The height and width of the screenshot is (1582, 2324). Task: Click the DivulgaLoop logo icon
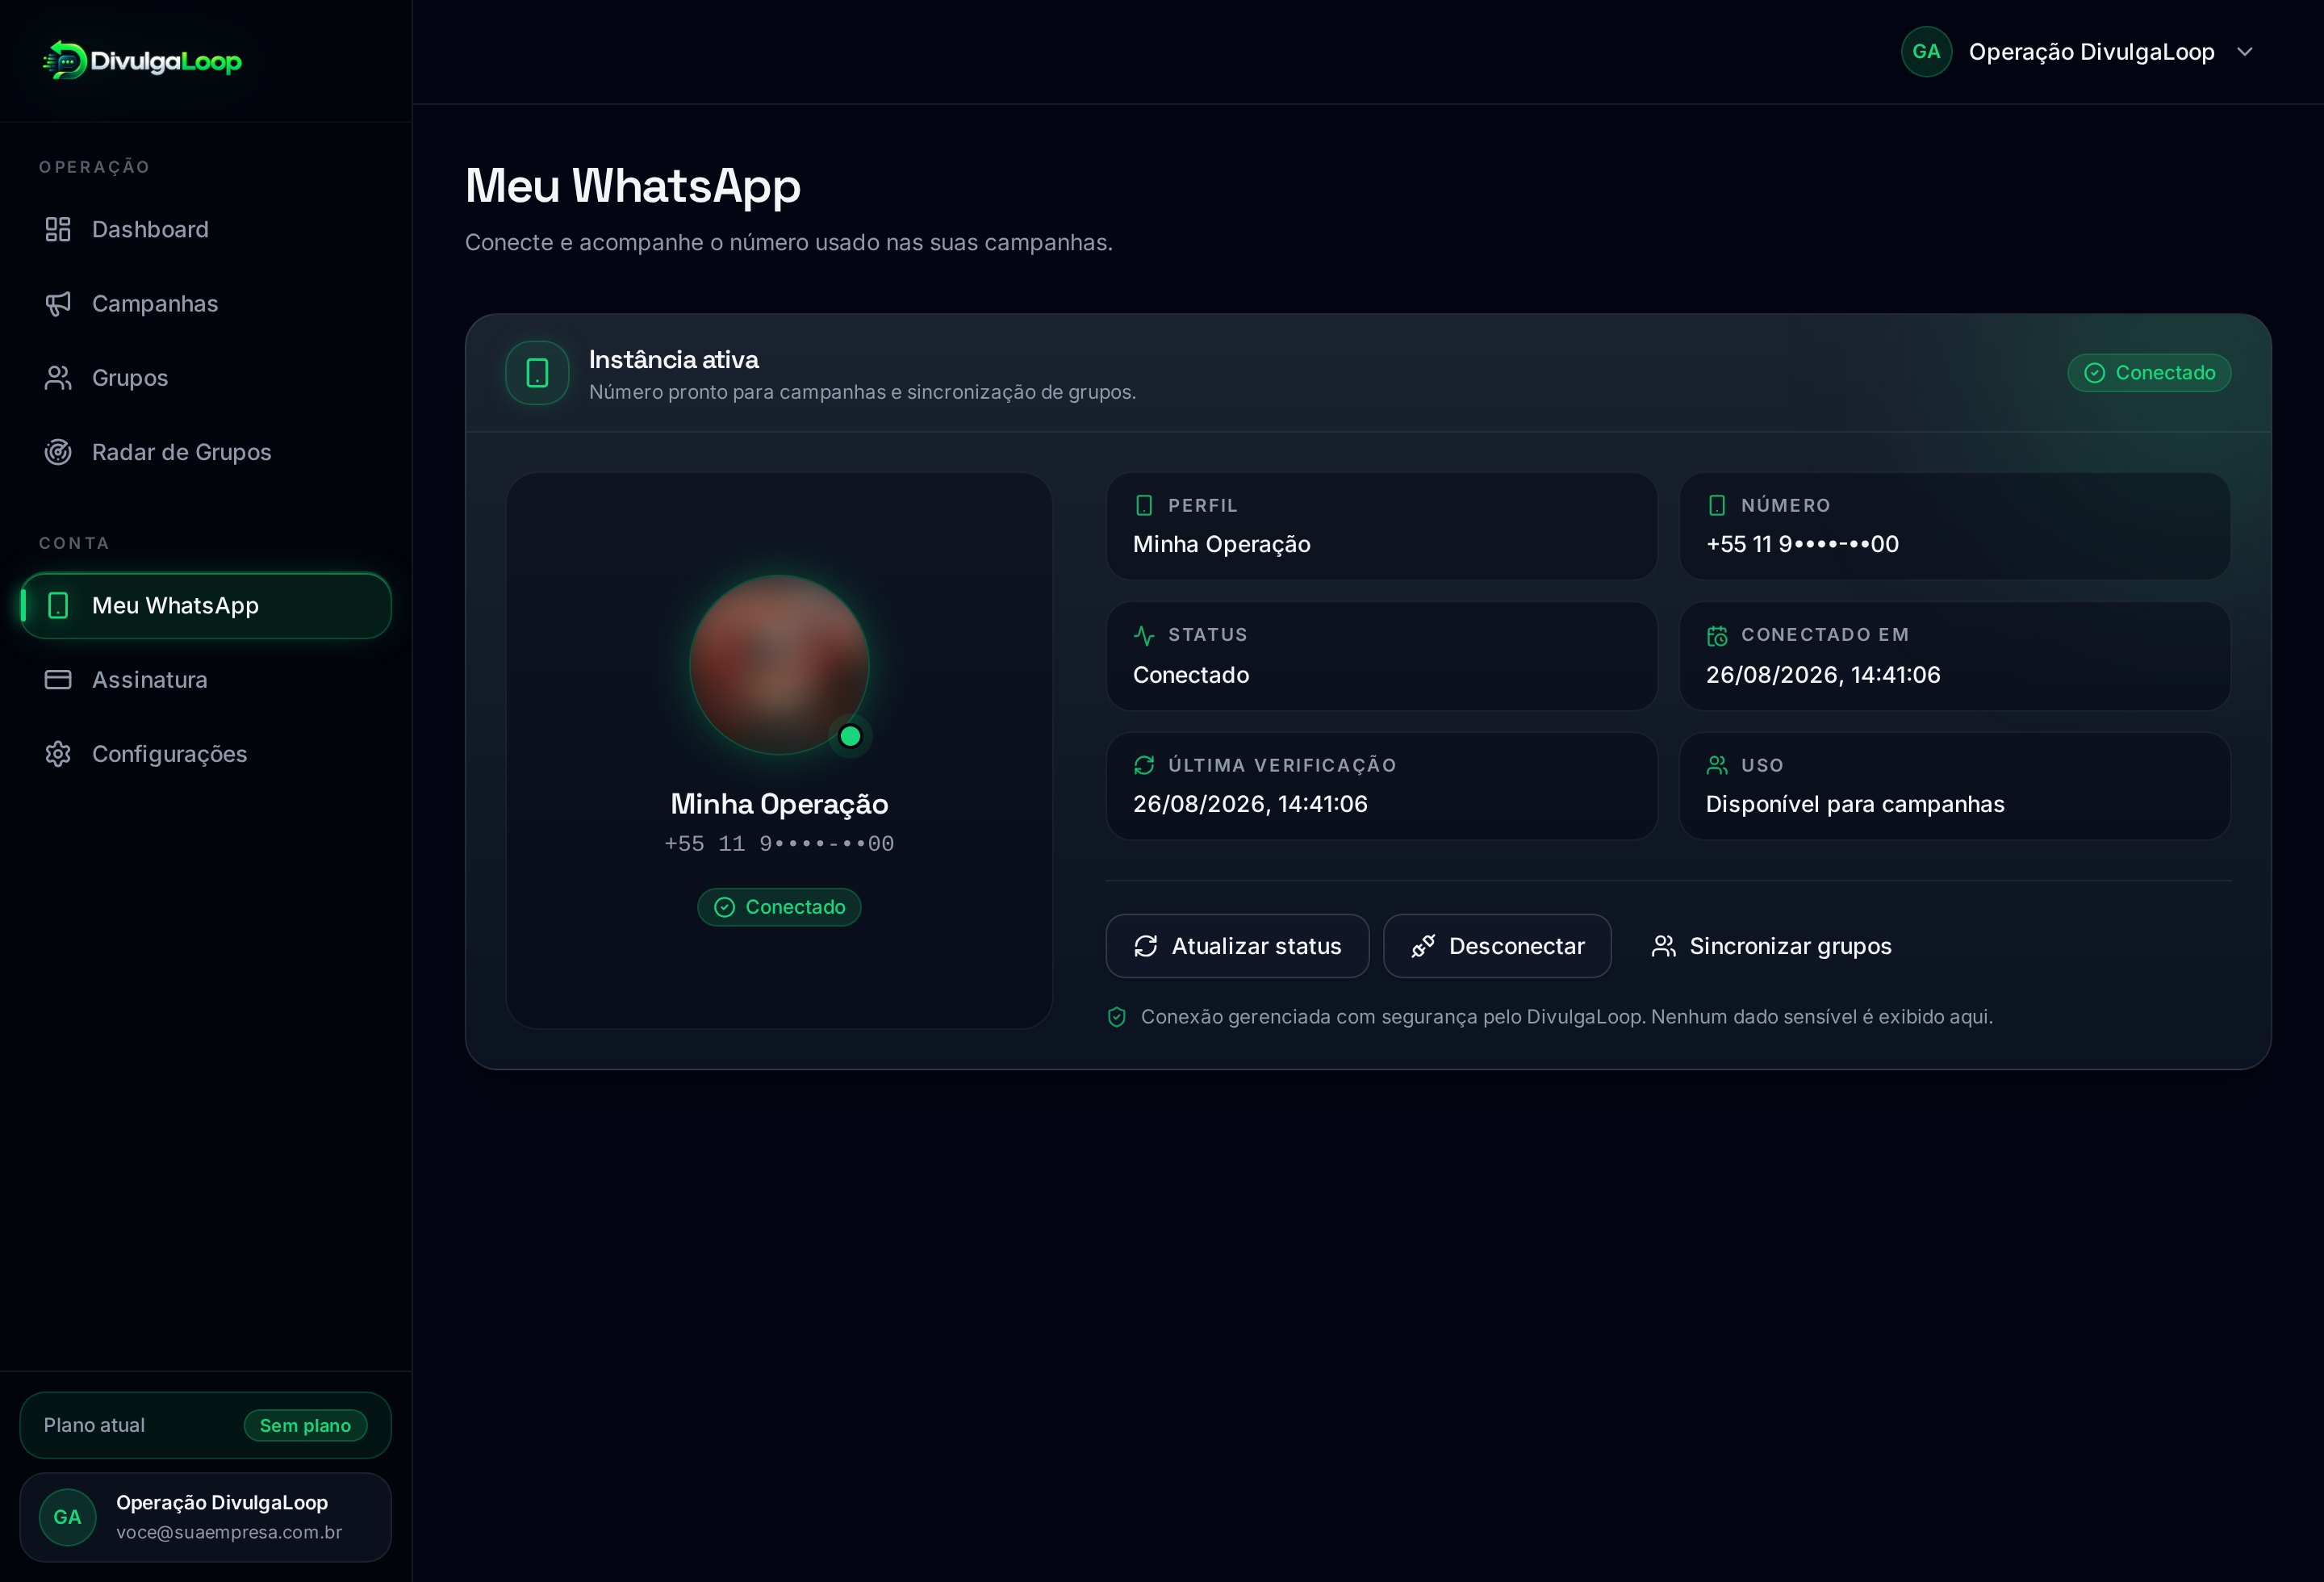pos(65,60)
